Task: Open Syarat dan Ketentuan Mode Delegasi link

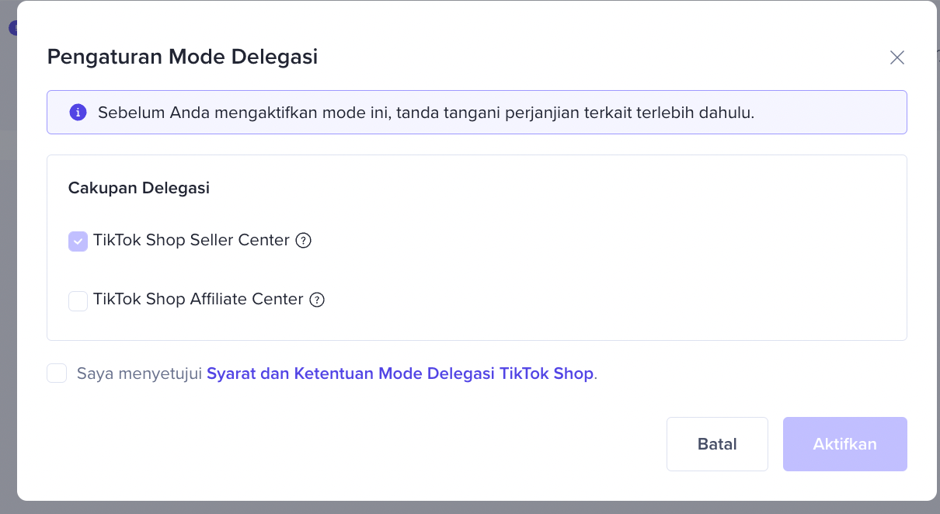Action: [399, 373]
